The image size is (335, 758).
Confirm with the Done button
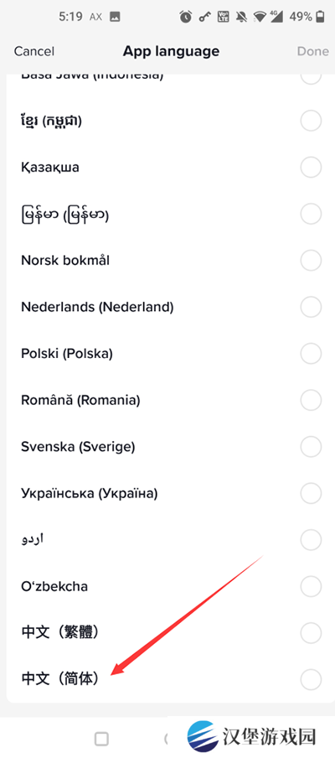[x=312, y=51]
